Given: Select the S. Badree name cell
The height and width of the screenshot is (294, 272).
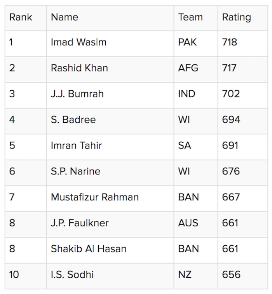Looking at the screenshot, I should [73, 120].
